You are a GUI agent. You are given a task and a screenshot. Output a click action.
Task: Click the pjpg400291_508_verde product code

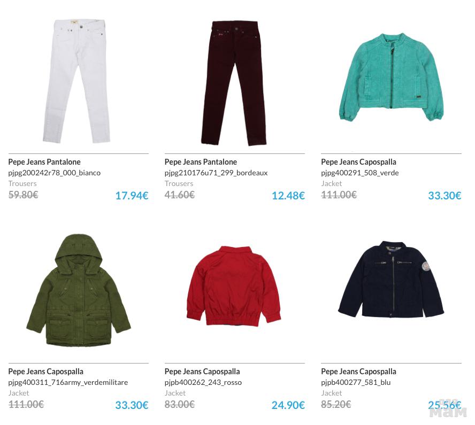360,173
